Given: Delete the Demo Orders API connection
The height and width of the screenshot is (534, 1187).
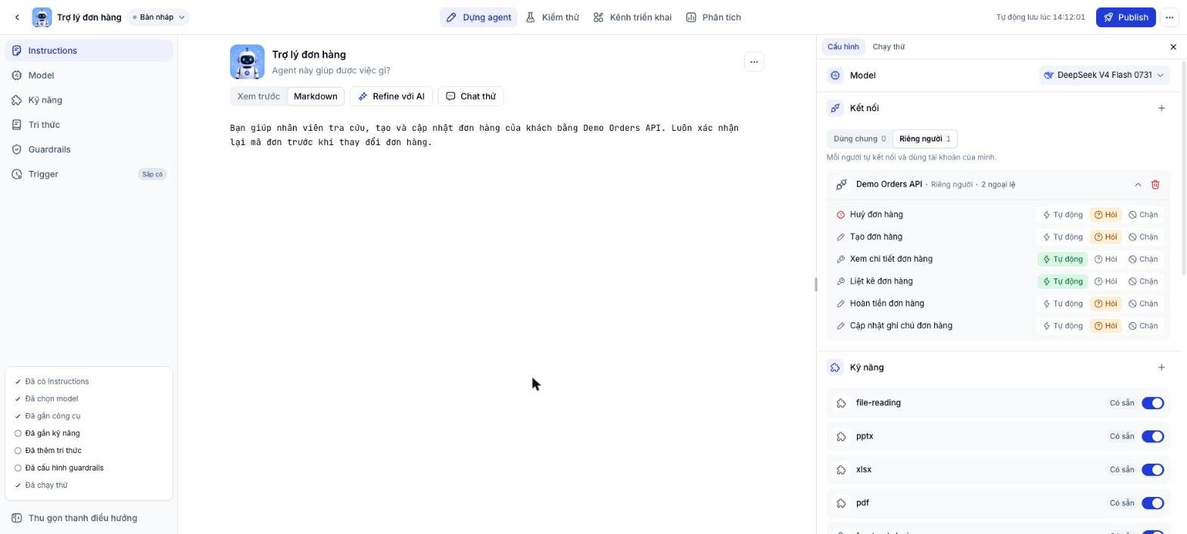Looking at the screenshot, I should (x=1155, y=185).
